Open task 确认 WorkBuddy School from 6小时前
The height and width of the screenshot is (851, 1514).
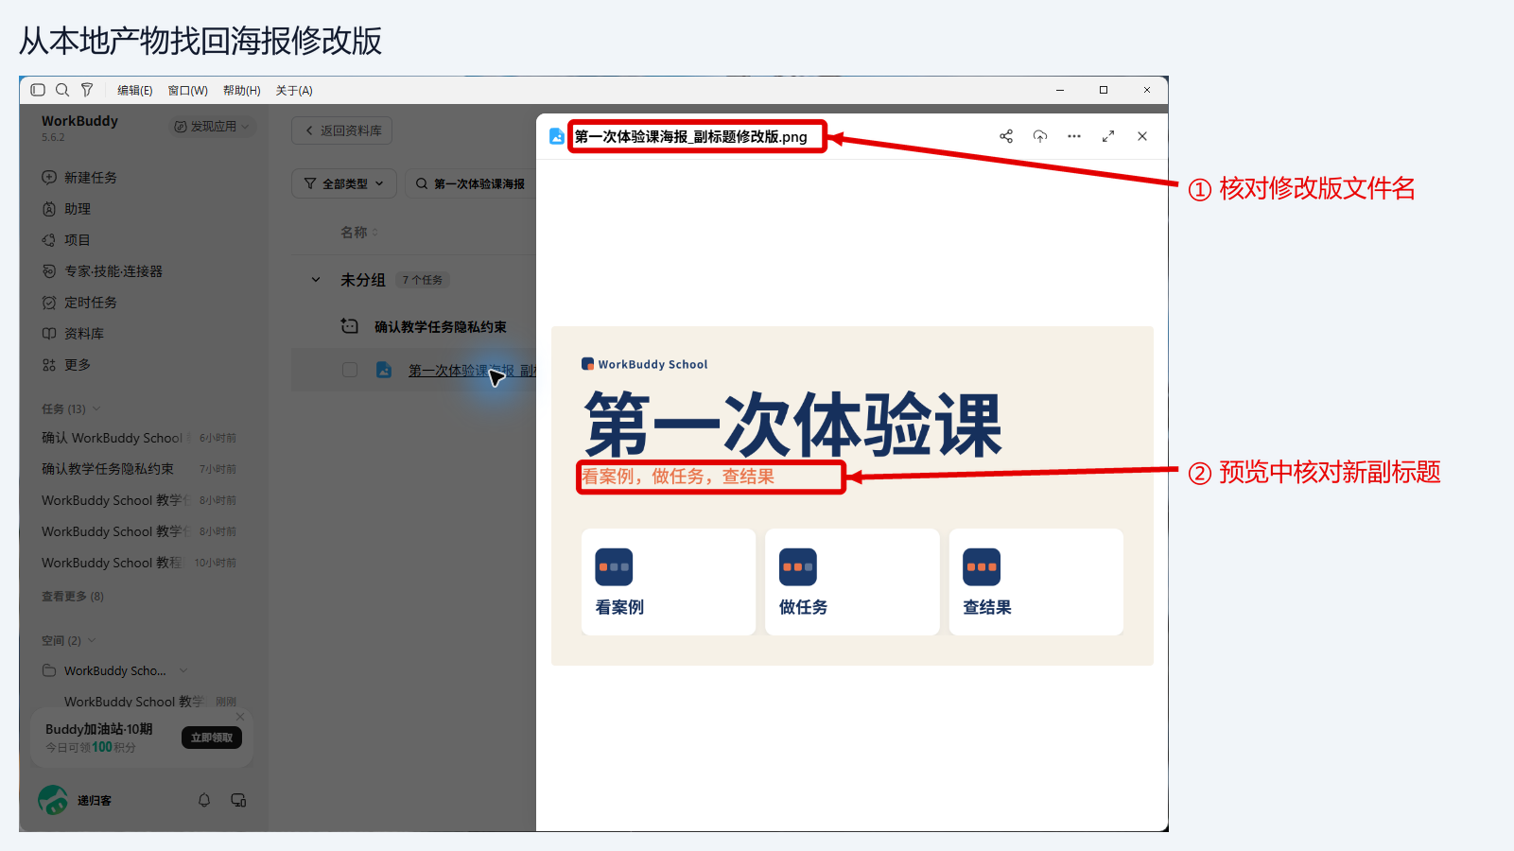click(139, 438)
